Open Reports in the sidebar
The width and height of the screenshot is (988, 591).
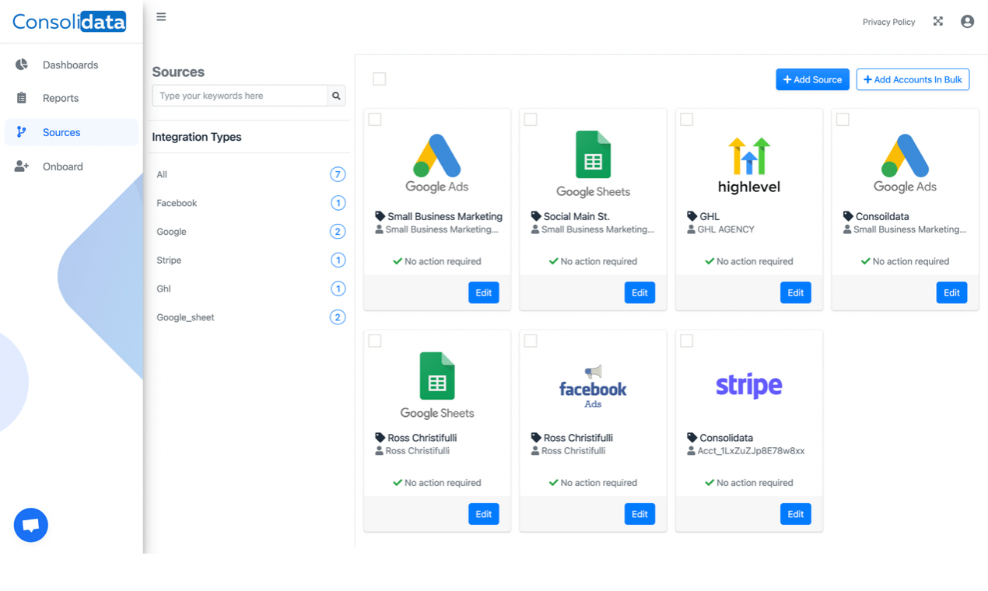tap(72, 98)
